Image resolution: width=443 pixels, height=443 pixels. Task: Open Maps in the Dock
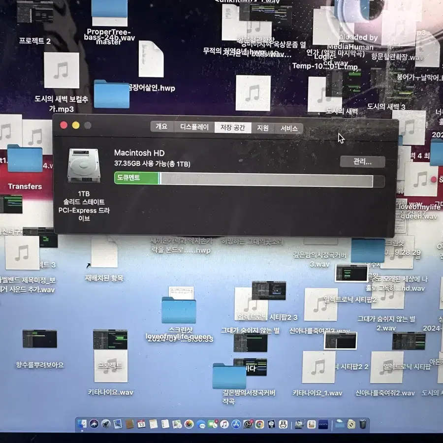coord(177,424)
